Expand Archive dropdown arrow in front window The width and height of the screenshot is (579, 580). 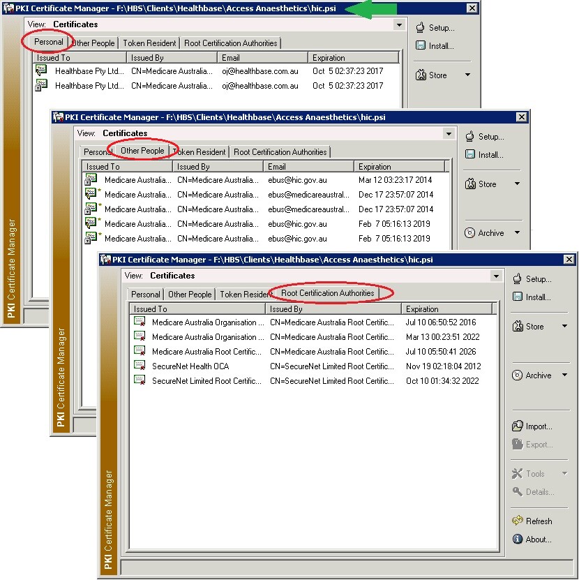[564, 375]
